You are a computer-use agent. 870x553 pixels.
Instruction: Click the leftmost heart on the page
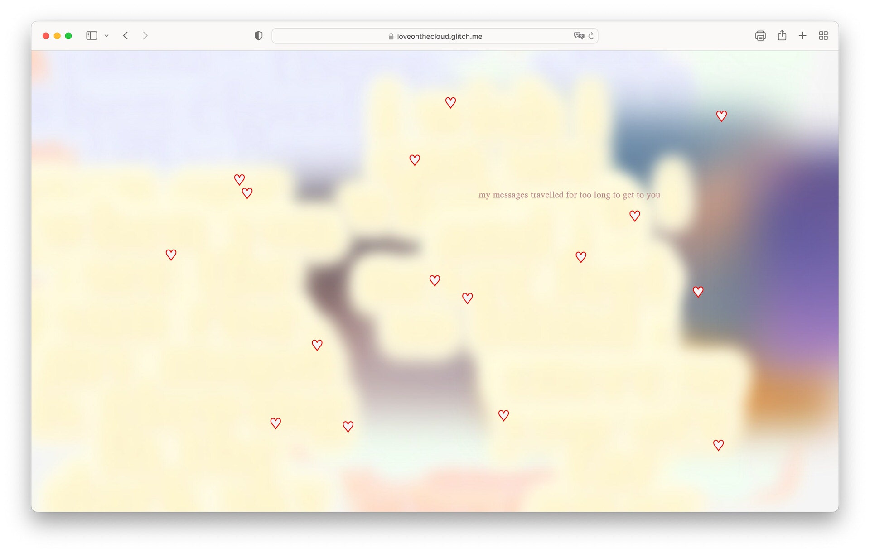pos(171,255)
